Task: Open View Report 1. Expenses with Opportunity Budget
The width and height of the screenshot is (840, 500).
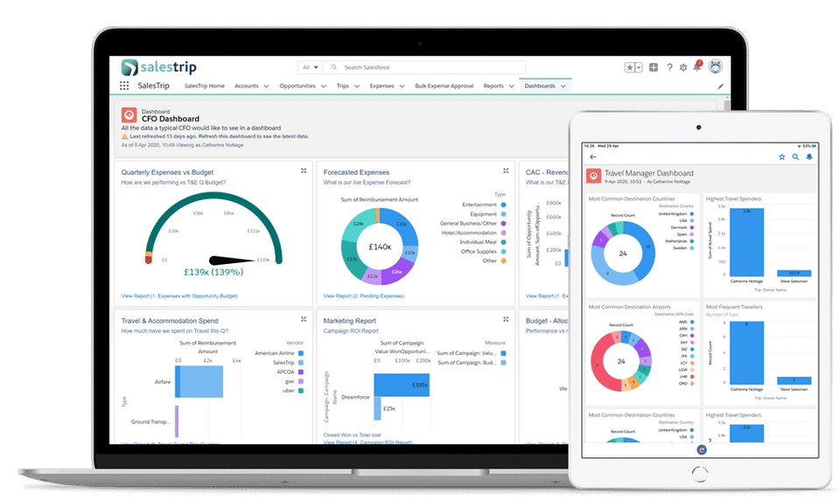Action: (179, 295)
